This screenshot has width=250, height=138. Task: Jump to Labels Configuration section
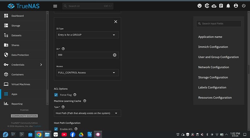pos(212,88)
